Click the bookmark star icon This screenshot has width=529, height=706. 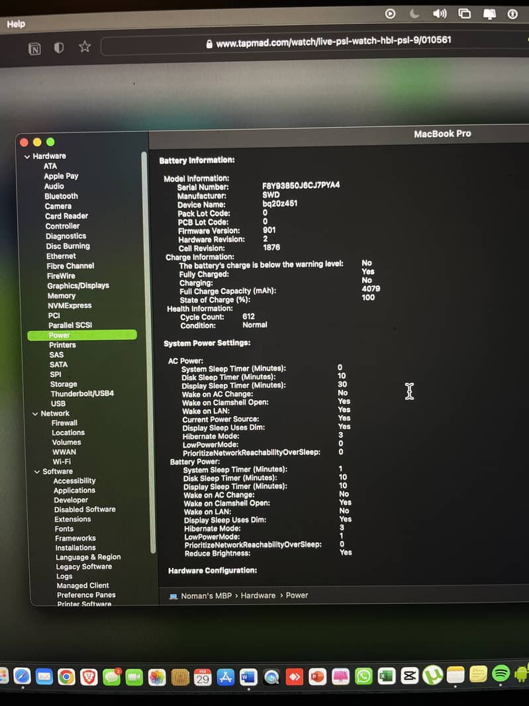[x=85, y=46]
